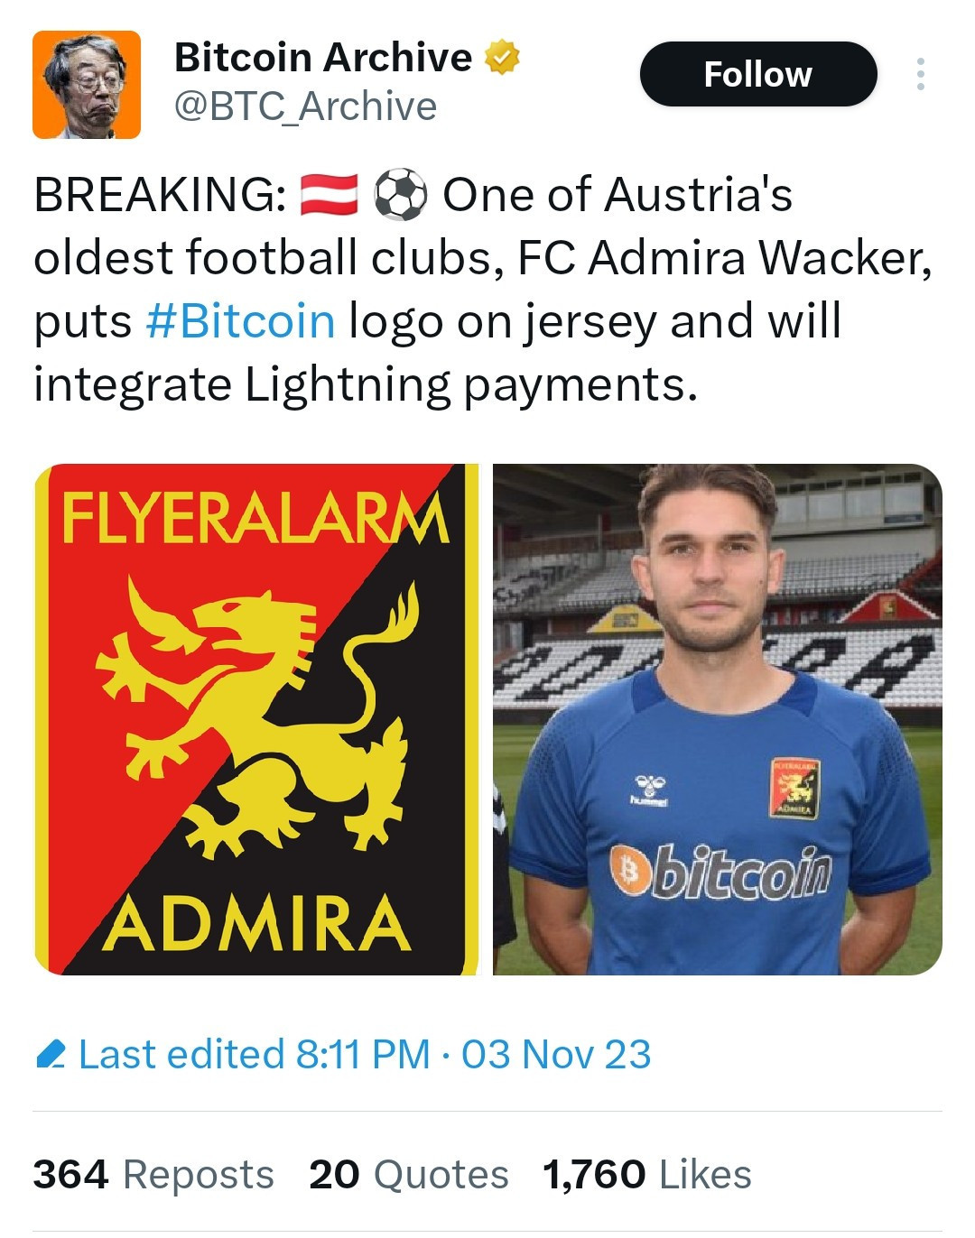This screenshot has height=1238, width=975.
Task: Open the #Bitcoin hashtag link
Action: [240, 320]
